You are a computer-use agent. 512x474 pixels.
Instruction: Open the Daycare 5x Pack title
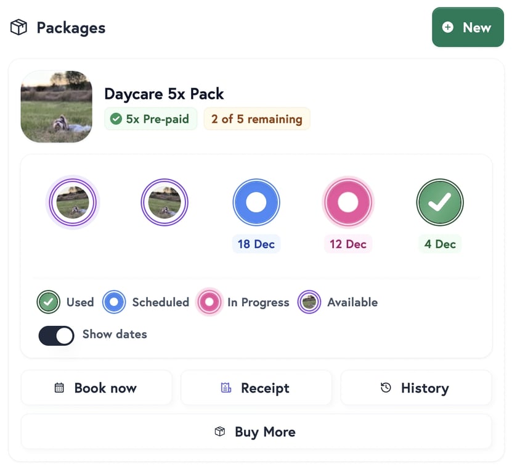pos(164,94)
